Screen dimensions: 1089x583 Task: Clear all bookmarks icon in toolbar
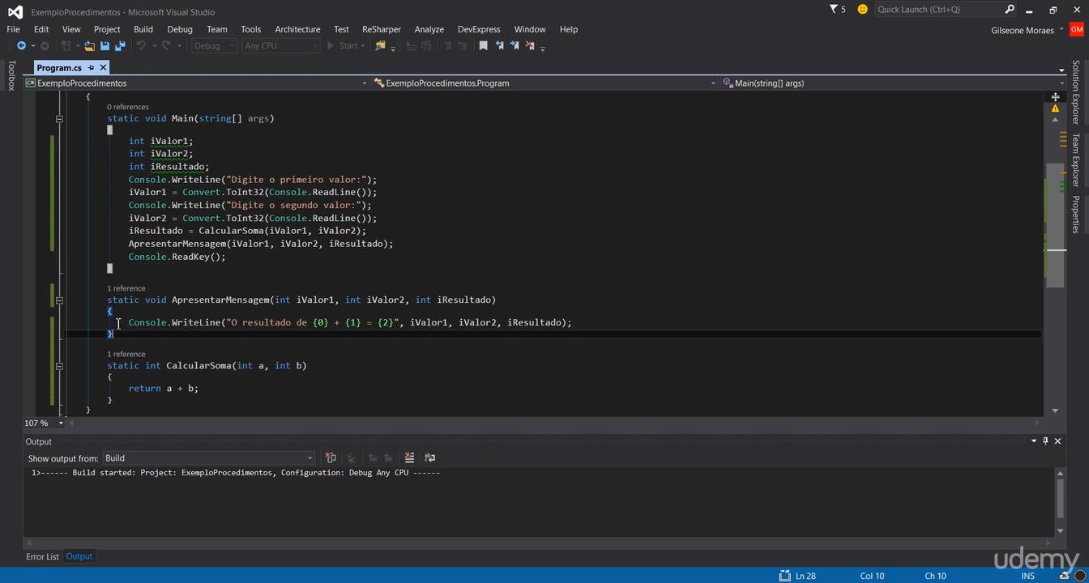530,46
